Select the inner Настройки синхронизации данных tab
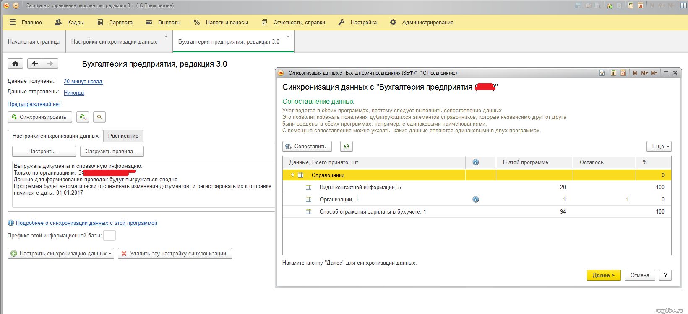 (x=55, y=136)
